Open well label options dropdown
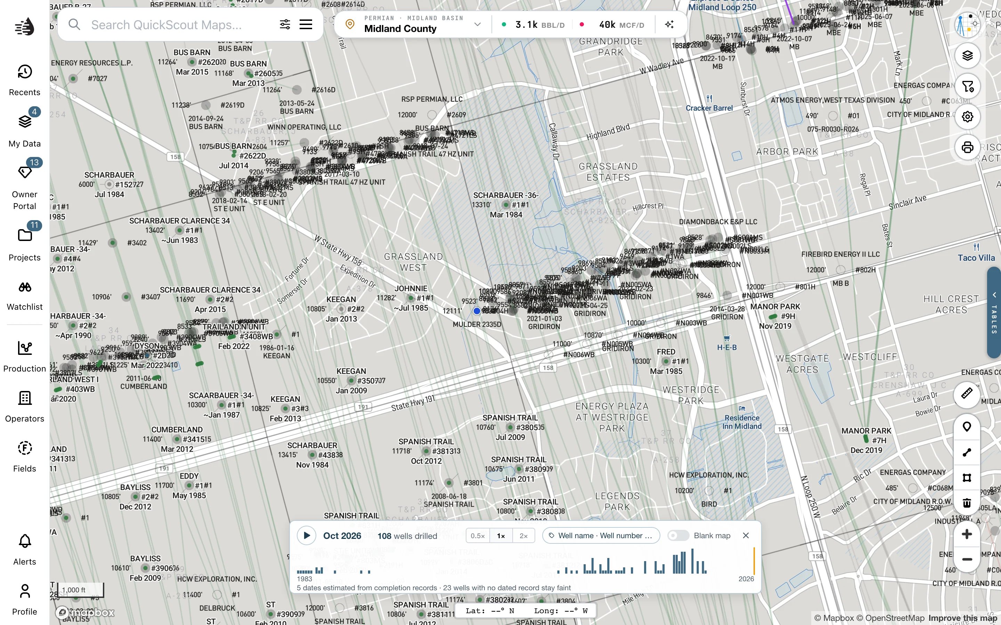This screenshot has height=625, width=1001. [601, 536]
